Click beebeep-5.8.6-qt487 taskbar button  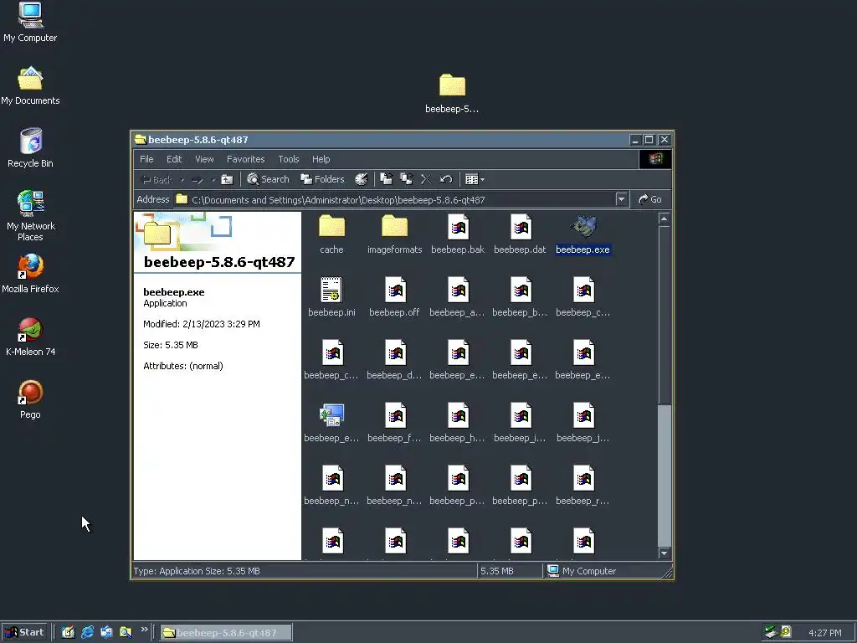[x=226, y=633]
